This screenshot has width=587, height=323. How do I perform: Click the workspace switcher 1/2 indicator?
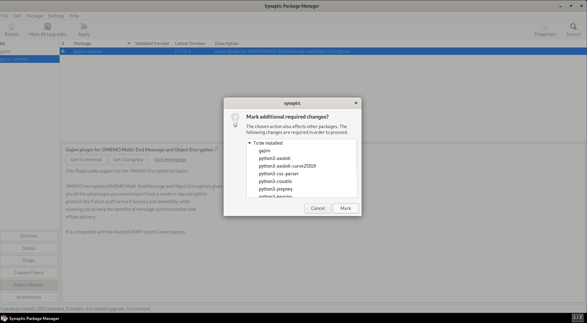[577, 317]
